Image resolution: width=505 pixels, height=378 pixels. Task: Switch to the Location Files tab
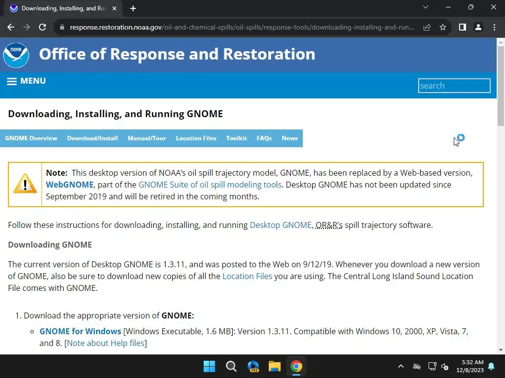[196, 138]
